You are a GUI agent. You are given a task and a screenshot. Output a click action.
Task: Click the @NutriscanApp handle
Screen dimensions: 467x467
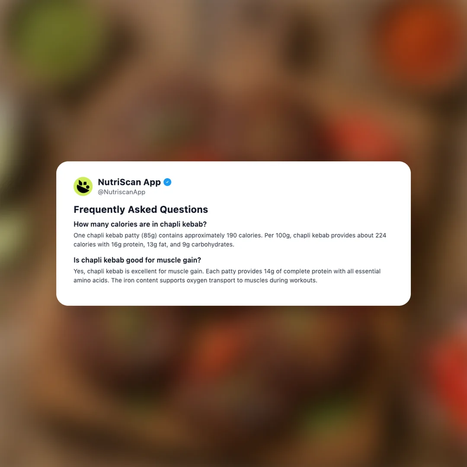pos(122,192)
